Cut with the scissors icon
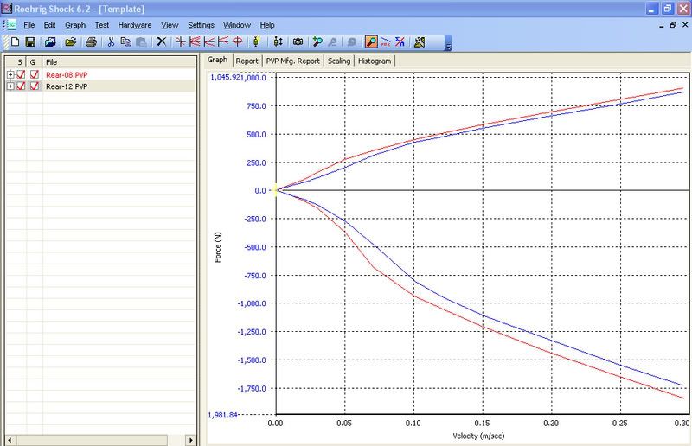This screenshot has height=446, width=692. pyautogui.click(x=111, y=41)
